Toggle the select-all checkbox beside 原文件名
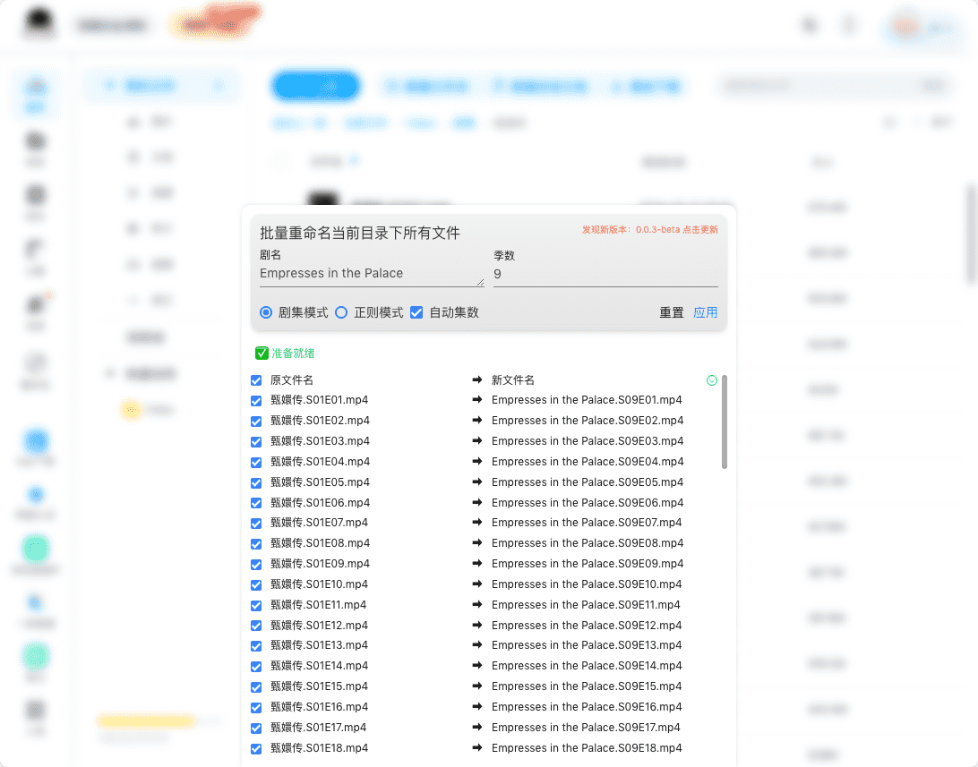978x767 pixels. [x=256, y=380]
